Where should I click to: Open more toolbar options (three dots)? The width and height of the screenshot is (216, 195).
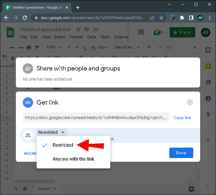[169, 48]
